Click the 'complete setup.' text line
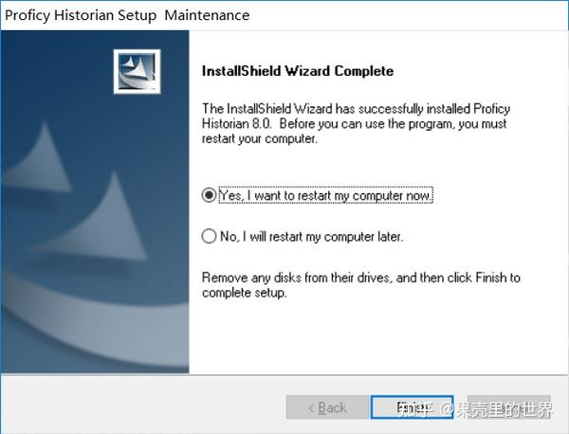 point(245,293)
